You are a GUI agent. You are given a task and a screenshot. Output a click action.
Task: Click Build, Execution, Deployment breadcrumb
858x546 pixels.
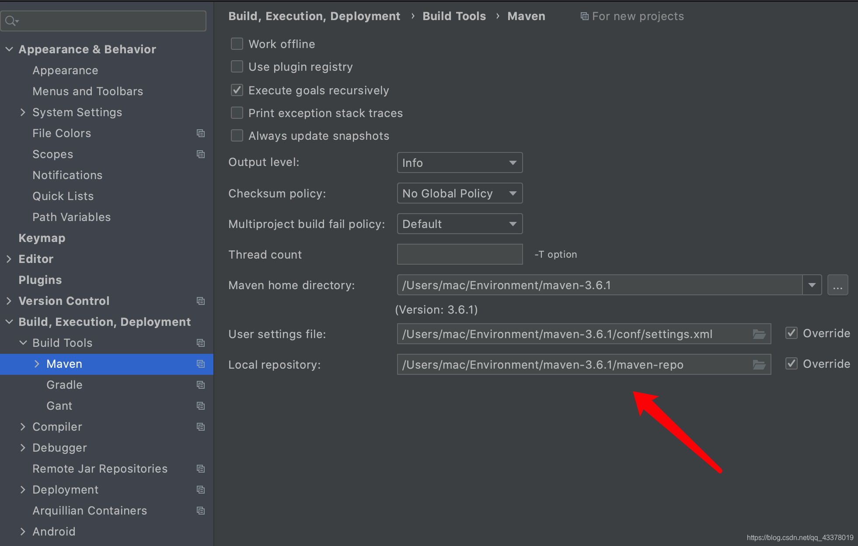tap(314, 16)
